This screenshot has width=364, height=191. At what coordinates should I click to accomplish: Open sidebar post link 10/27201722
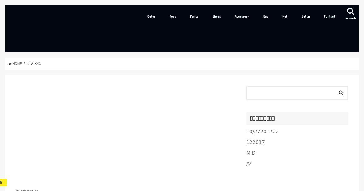click(262, 132)
